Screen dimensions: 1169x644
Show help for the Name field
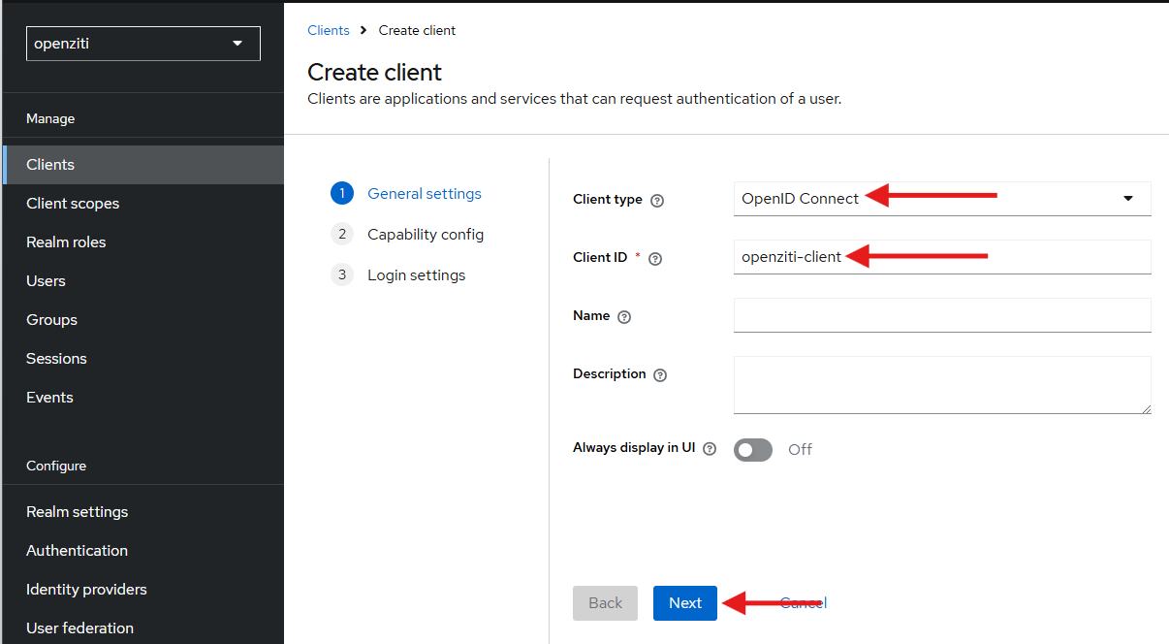point(624,316)
